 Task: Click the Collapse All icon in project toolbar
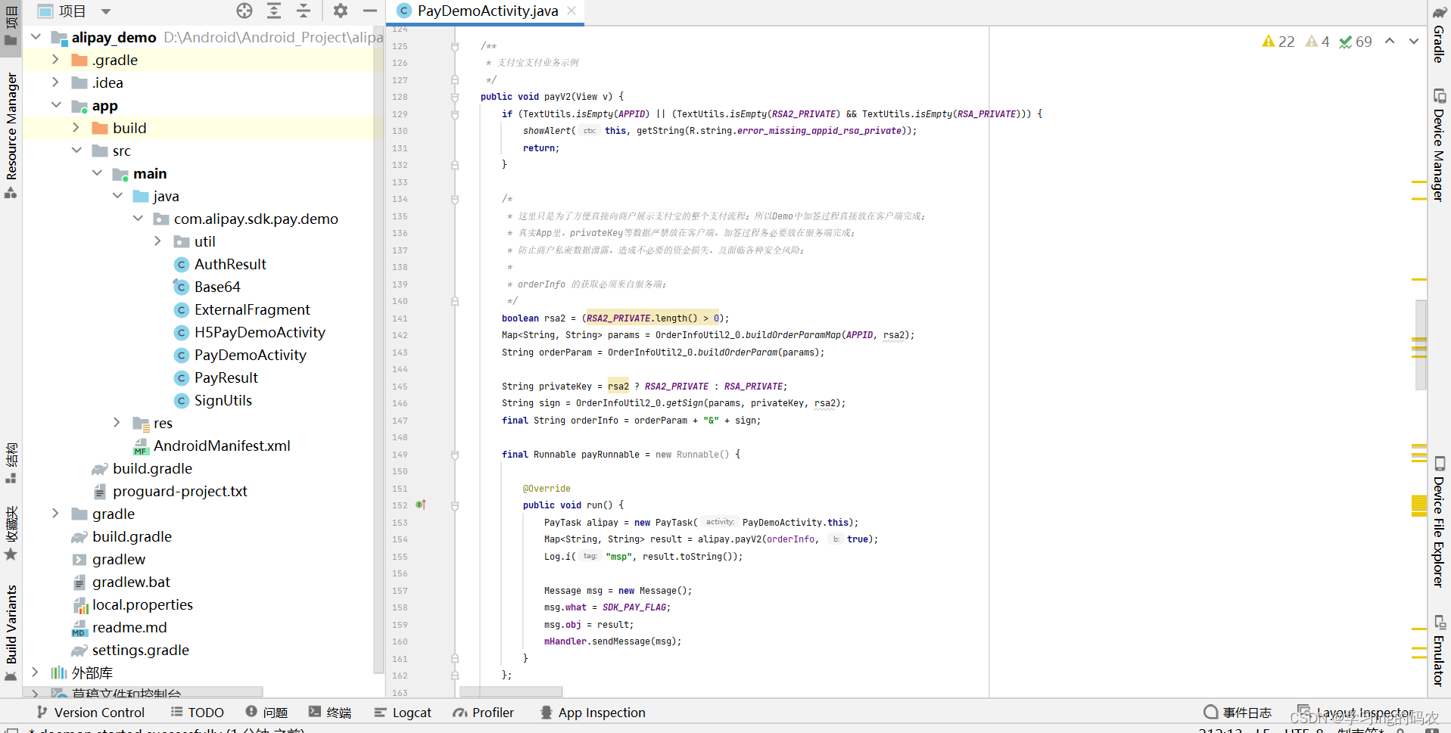click(x=304, y=11)
